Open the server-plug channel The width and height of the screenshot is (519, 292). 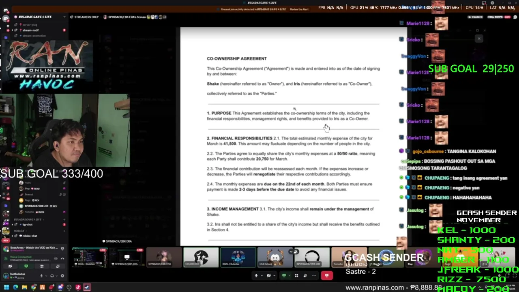point(30,25)
